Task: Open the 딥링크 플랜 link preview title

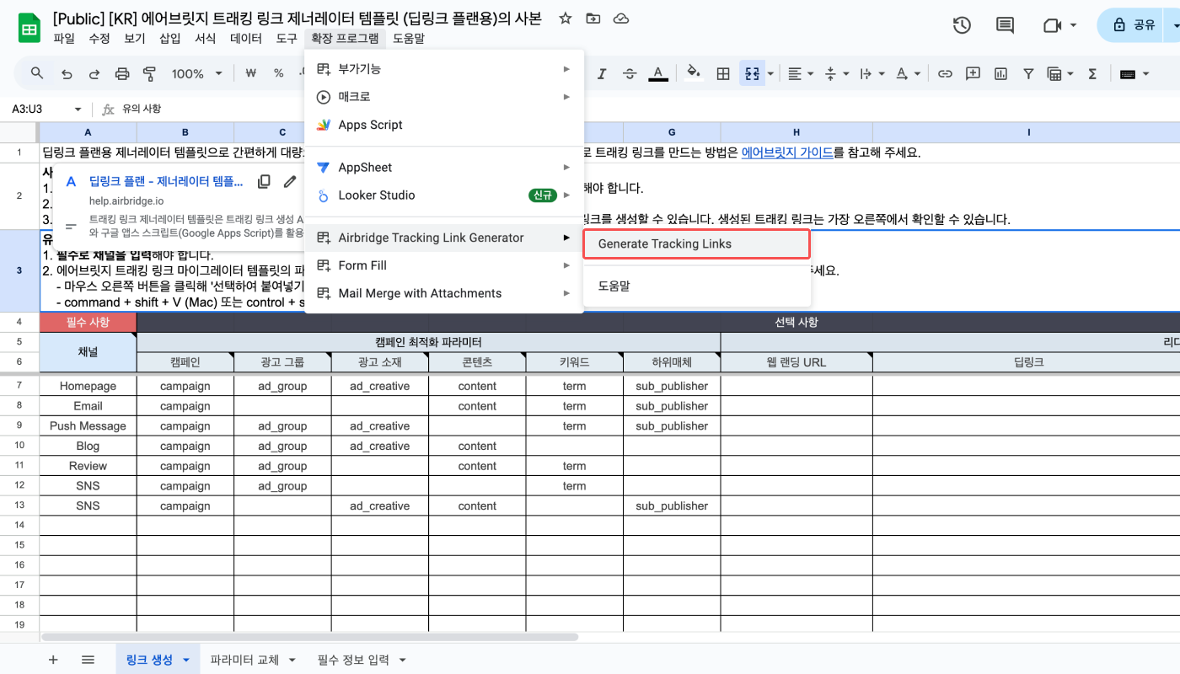Action: click(x=166, y=181)
